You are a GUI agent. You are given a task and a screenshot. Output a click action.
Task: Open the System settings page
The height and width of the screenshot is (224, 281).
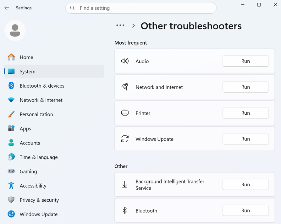[x=28, y=72]
